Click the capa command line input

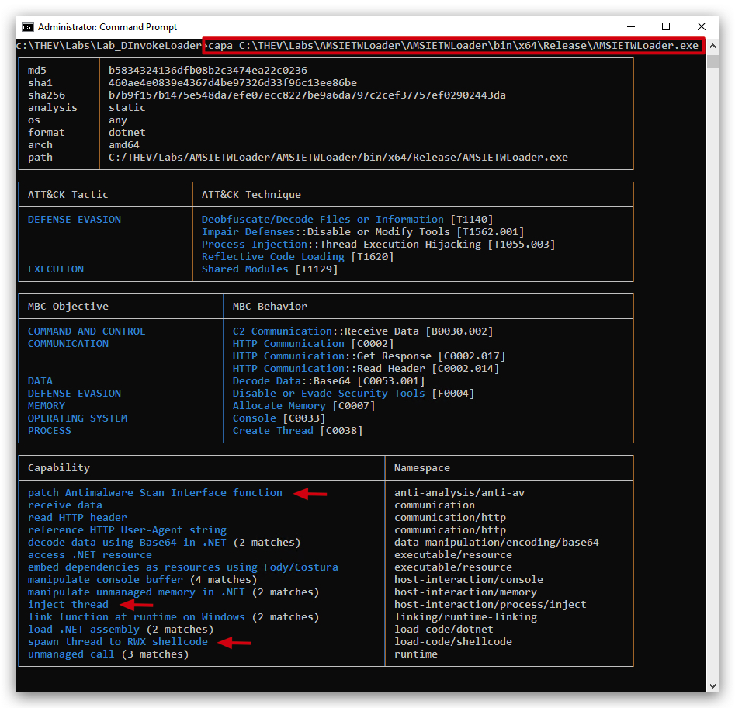pos(453,46)
